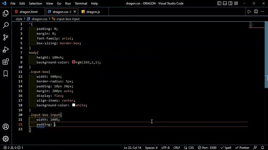
Task: Click the 'height: 100vh;' line
Action: pyautogui.click(x=50, y=57)
